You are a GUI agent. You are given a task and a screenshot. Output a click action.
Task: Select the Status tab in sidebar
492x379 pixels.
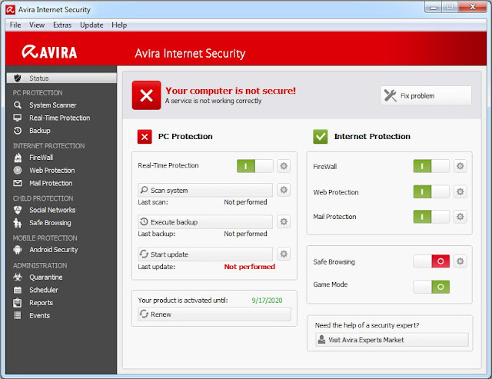pyautogui.click(x=61, y=78)
